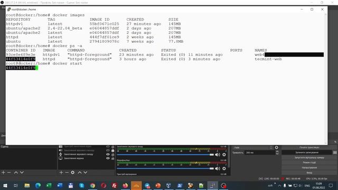Click the 300 ms duration input field
Image resolution: width=338 pixels, height=190 pixels.
click(x=260, y=153)
